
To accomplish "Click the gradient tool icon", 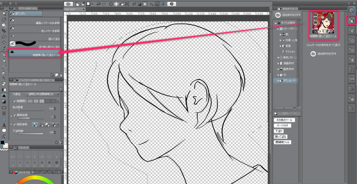I will point(4,101).
